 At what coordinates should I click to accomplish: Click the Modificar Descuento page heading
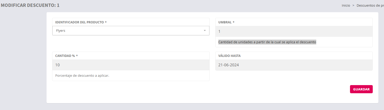[30, 5]
